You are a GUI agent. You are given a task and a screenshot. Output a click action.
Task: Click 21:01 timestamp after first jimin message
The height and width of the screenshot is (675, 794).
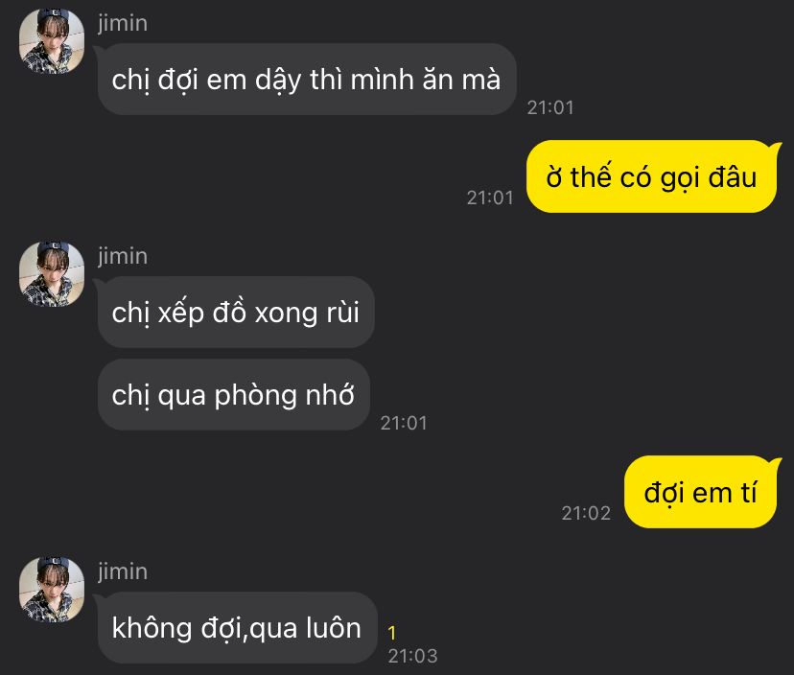pos(550,107)
